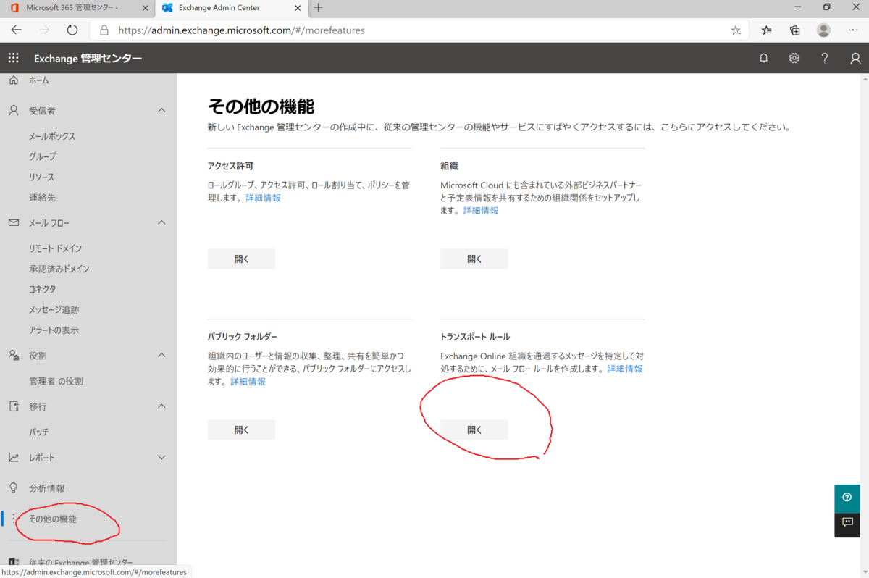Open コネクタ in sidebar
This screenshot has height=578, width=869.
pyautogui.click(x=42, y=289)
